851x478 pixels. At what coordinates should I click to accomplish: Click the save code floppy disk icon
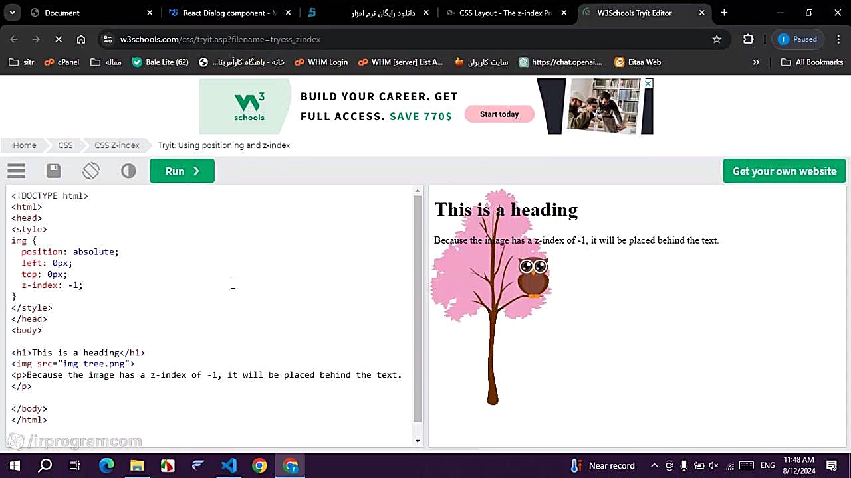54,171
